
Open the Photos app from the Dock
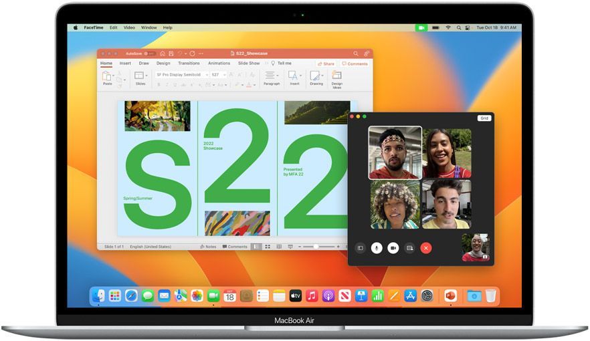point(197,296)
